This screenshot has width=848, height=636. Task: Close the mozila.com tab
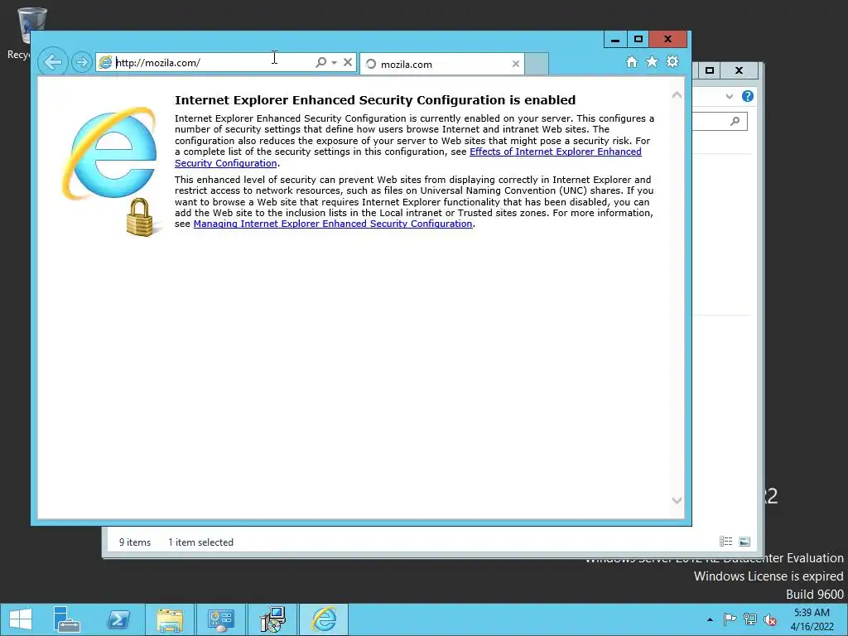point(516,64)
